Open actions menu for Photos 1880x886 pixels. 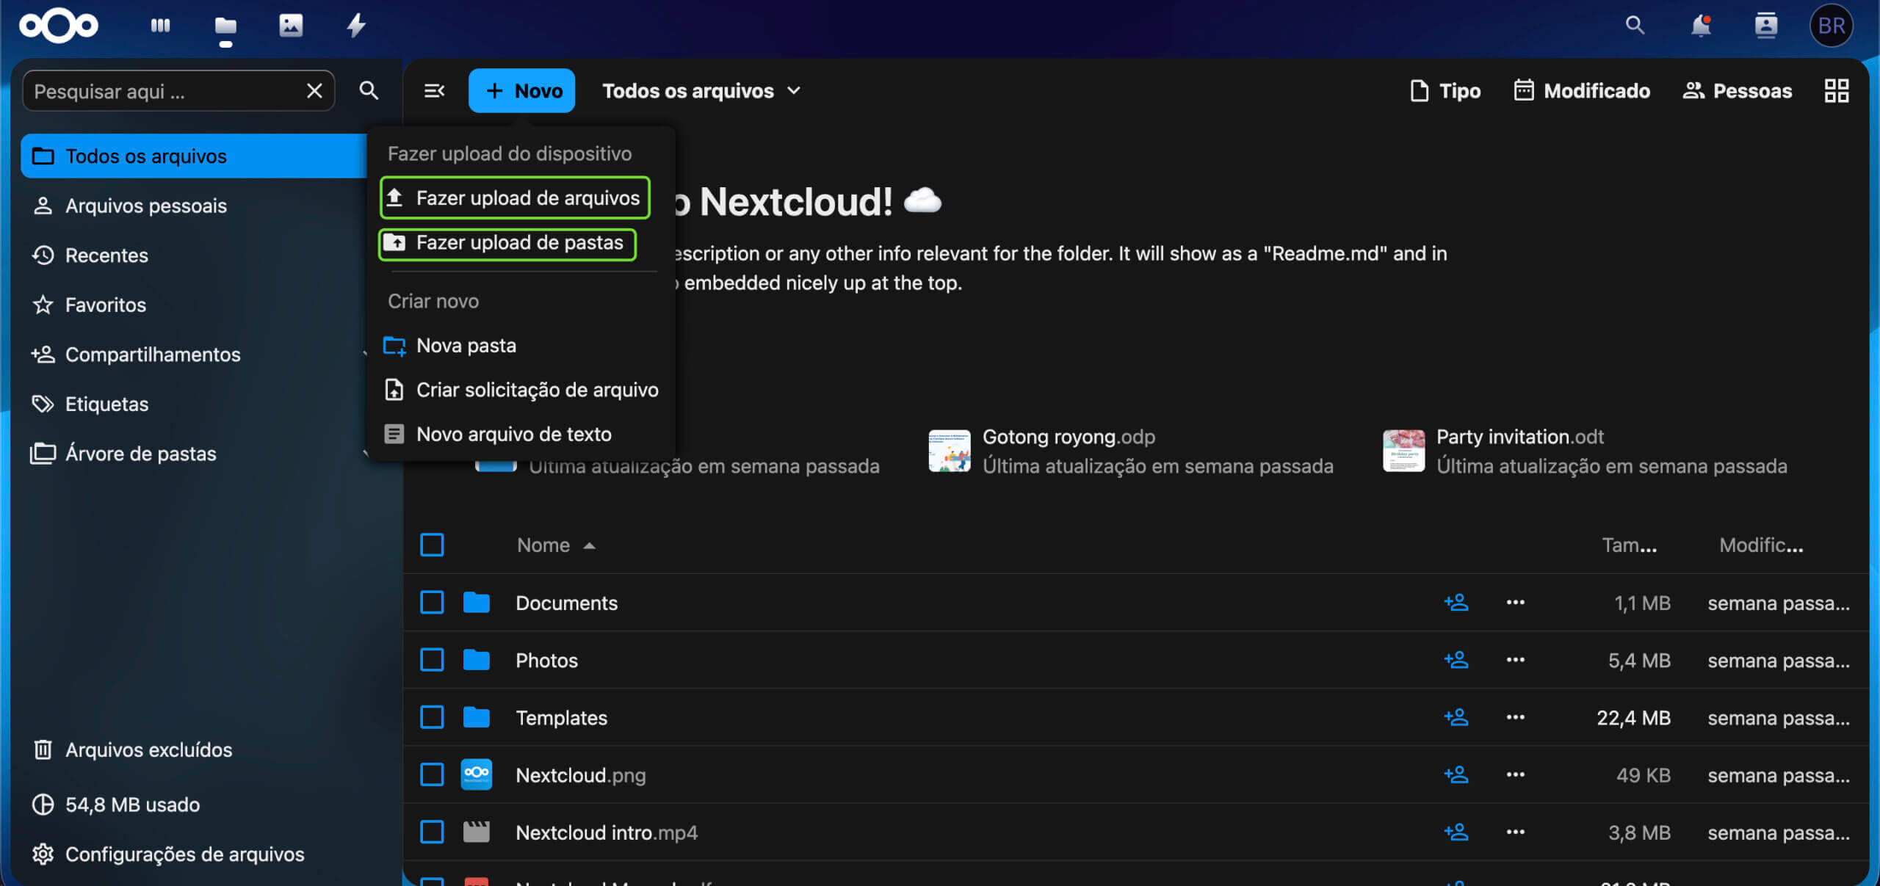point(1516,660)
